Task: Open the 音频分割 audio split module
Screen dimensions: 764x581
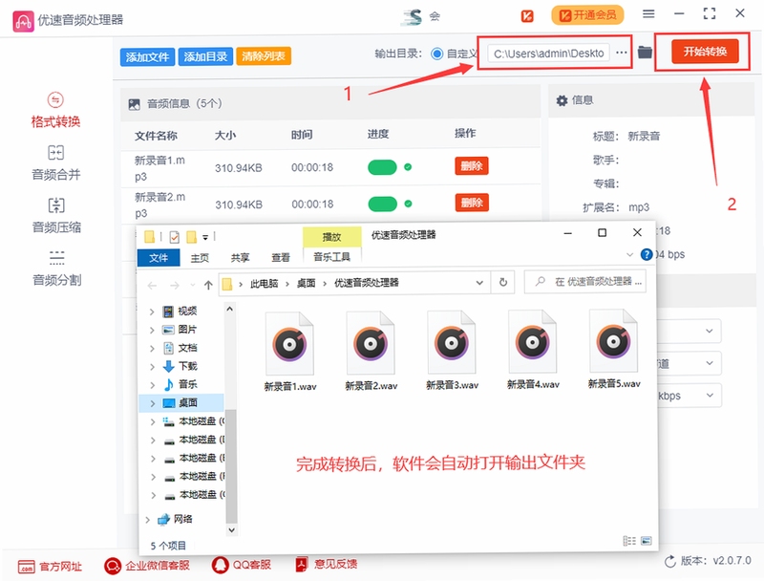Action: [56, 269]
